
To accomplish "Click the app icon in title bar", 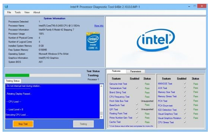I will tap(6, 7).
